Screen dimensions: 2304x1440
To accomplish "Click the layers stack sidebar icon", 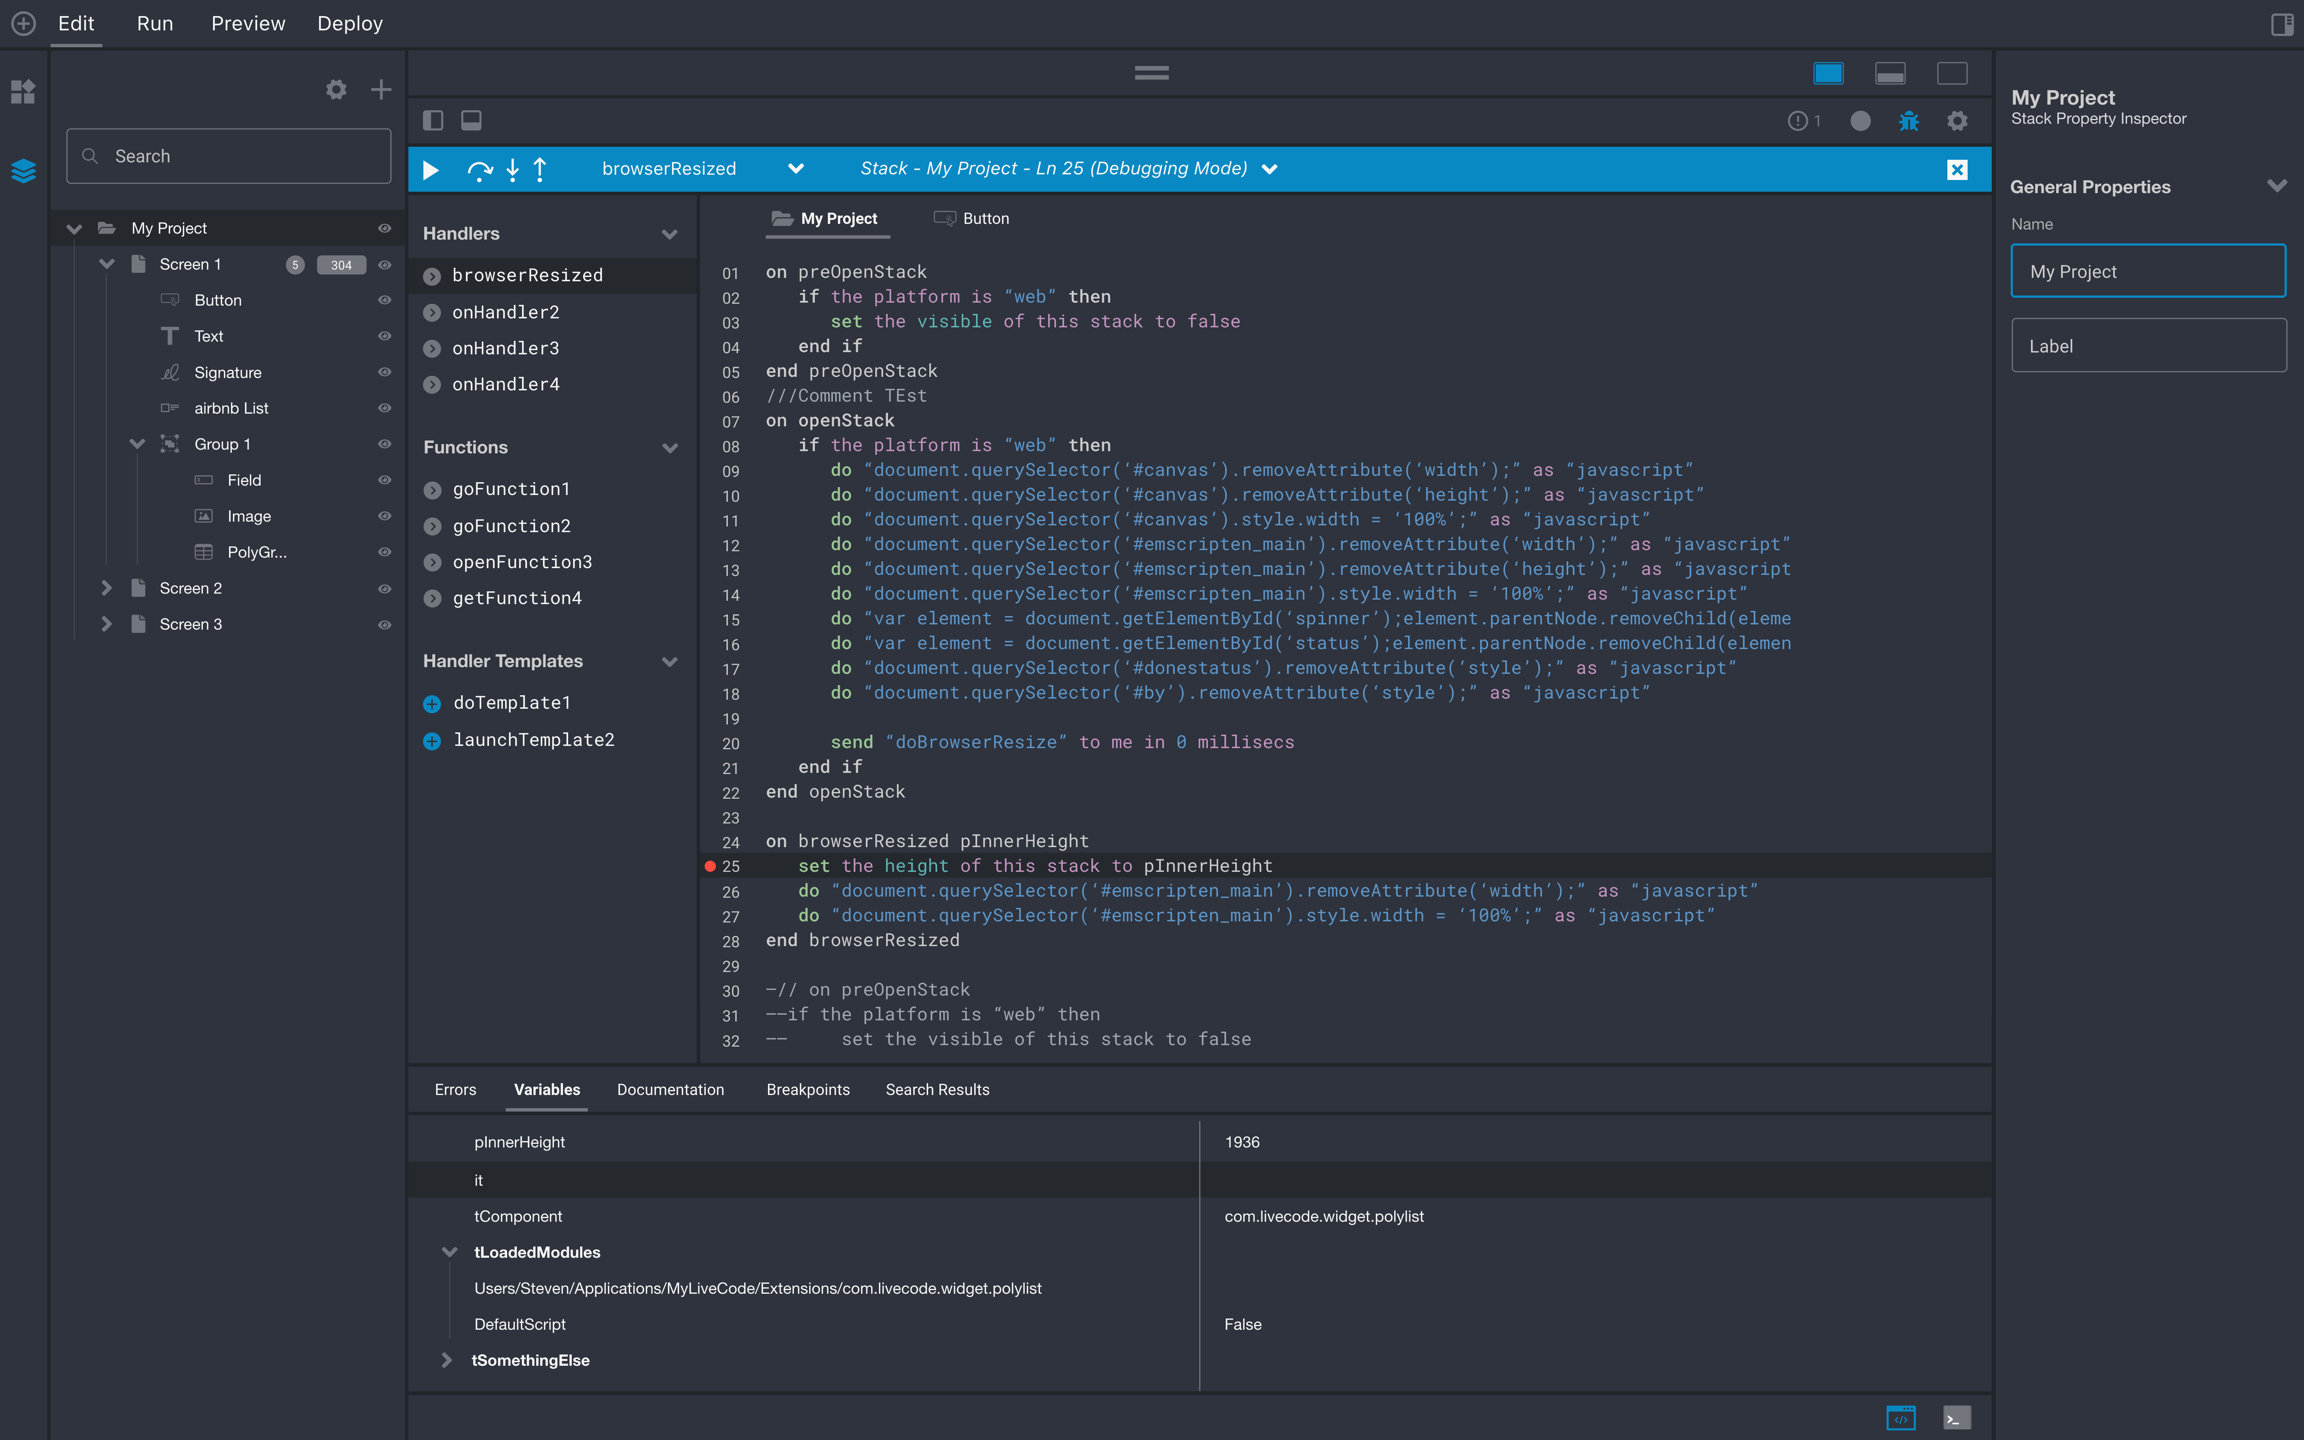I will tap(23, 171).
